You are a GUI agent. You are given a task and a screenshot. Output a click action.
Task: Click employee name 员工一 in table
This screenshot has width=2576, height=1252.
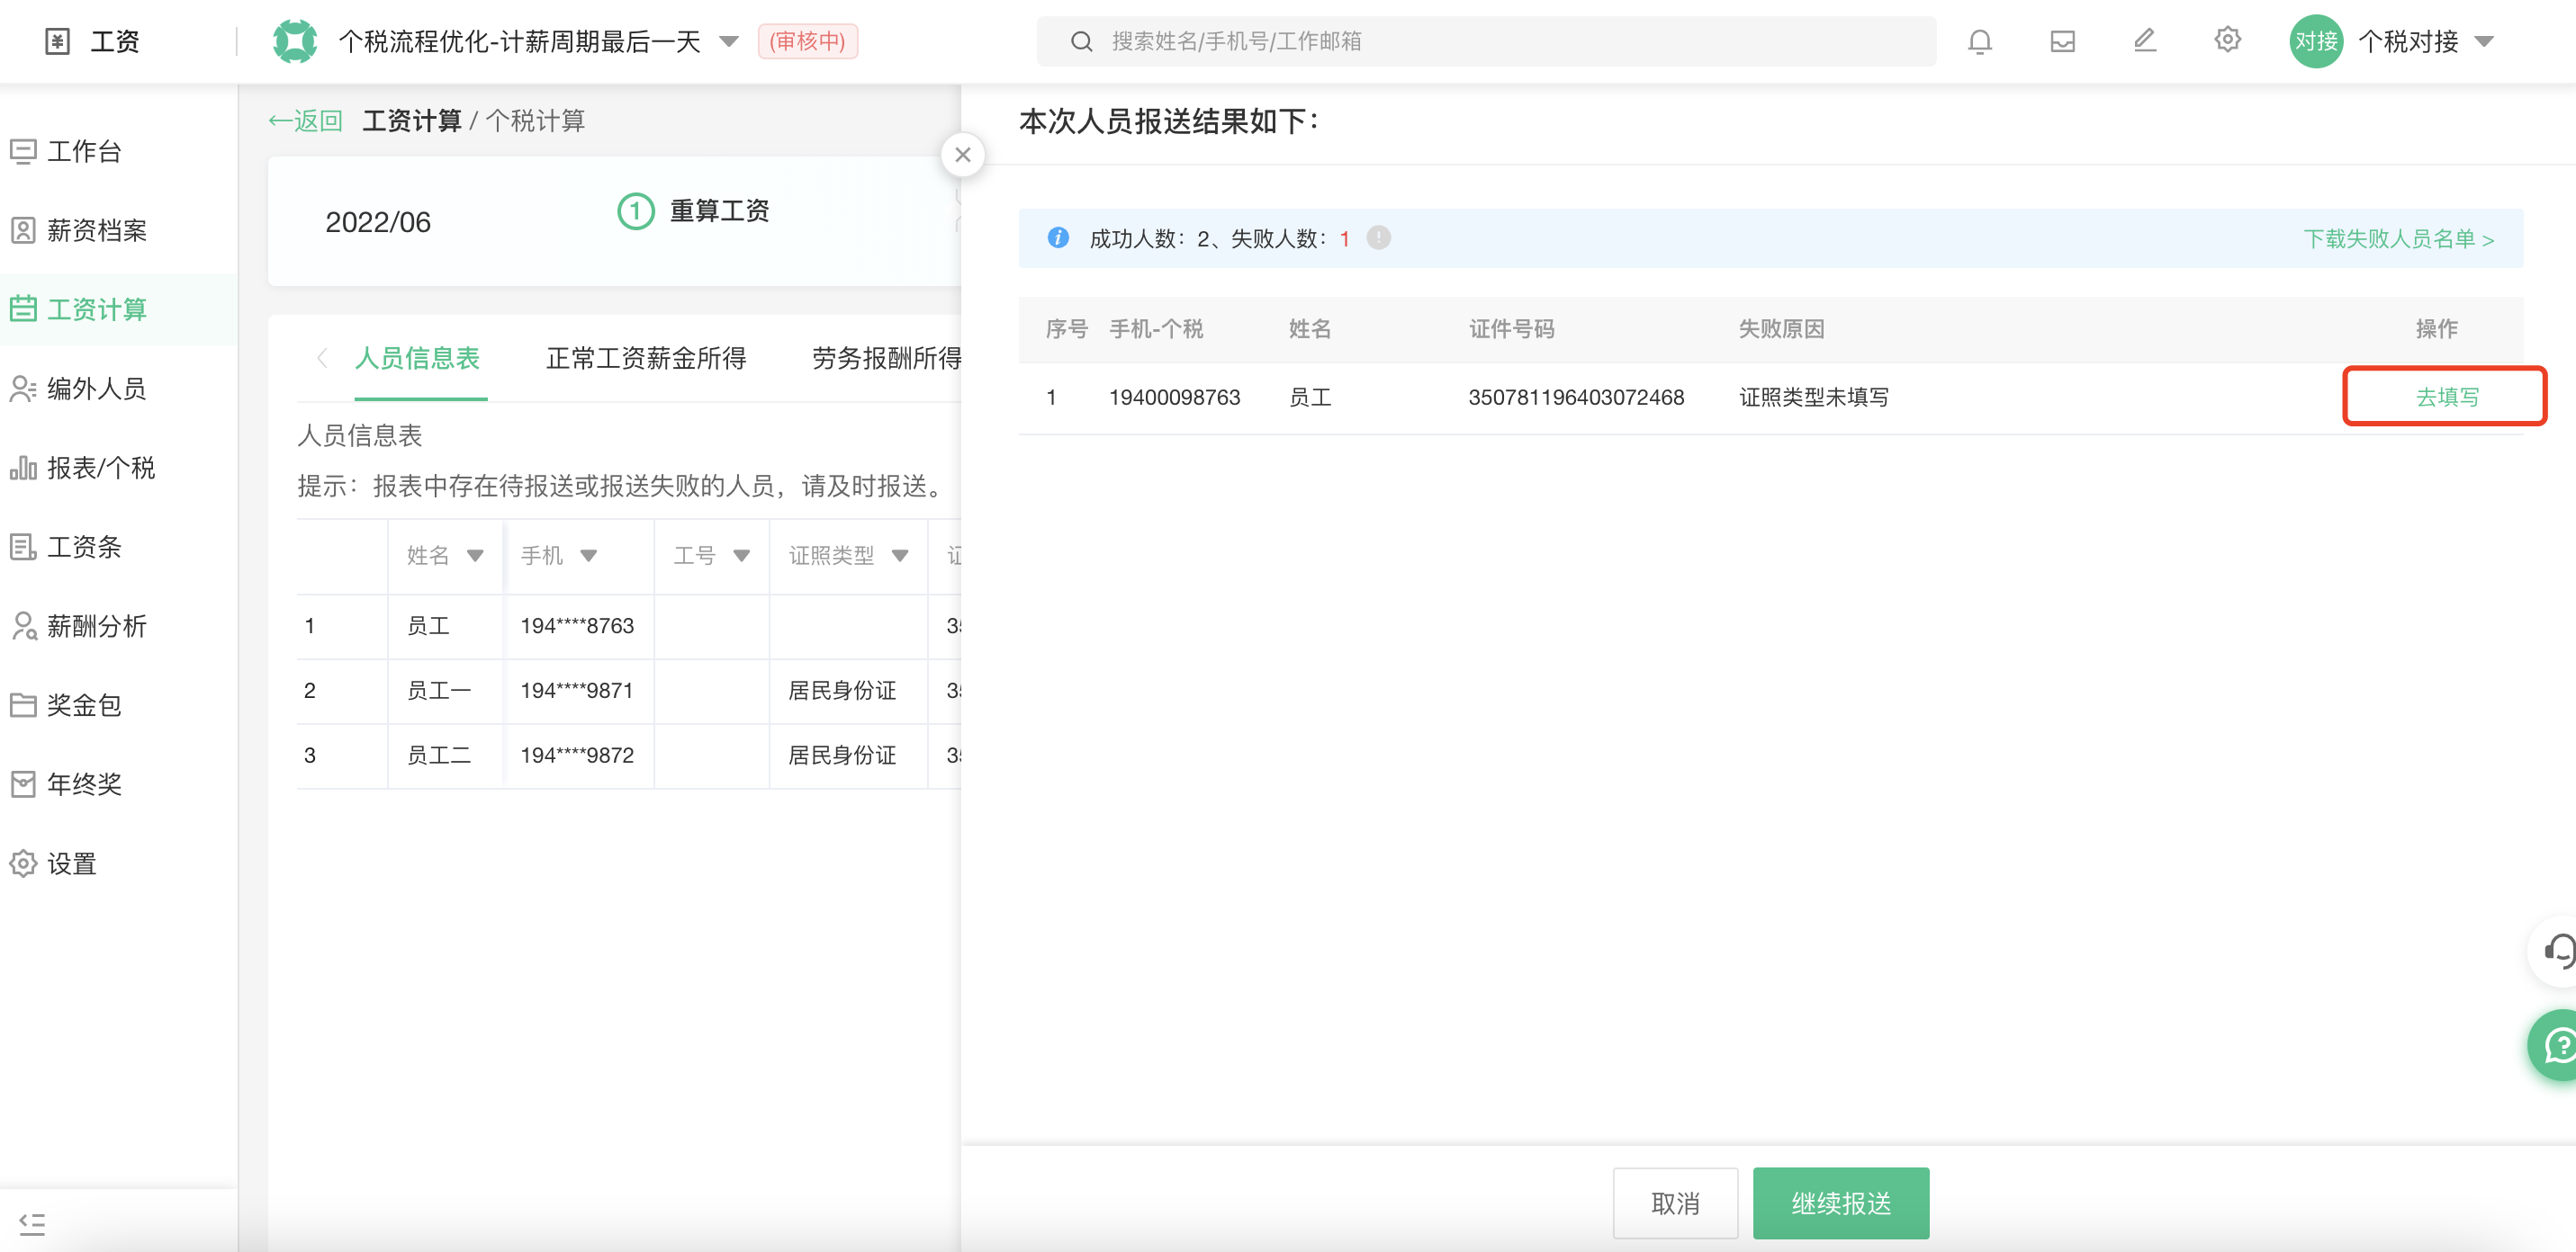438,690
